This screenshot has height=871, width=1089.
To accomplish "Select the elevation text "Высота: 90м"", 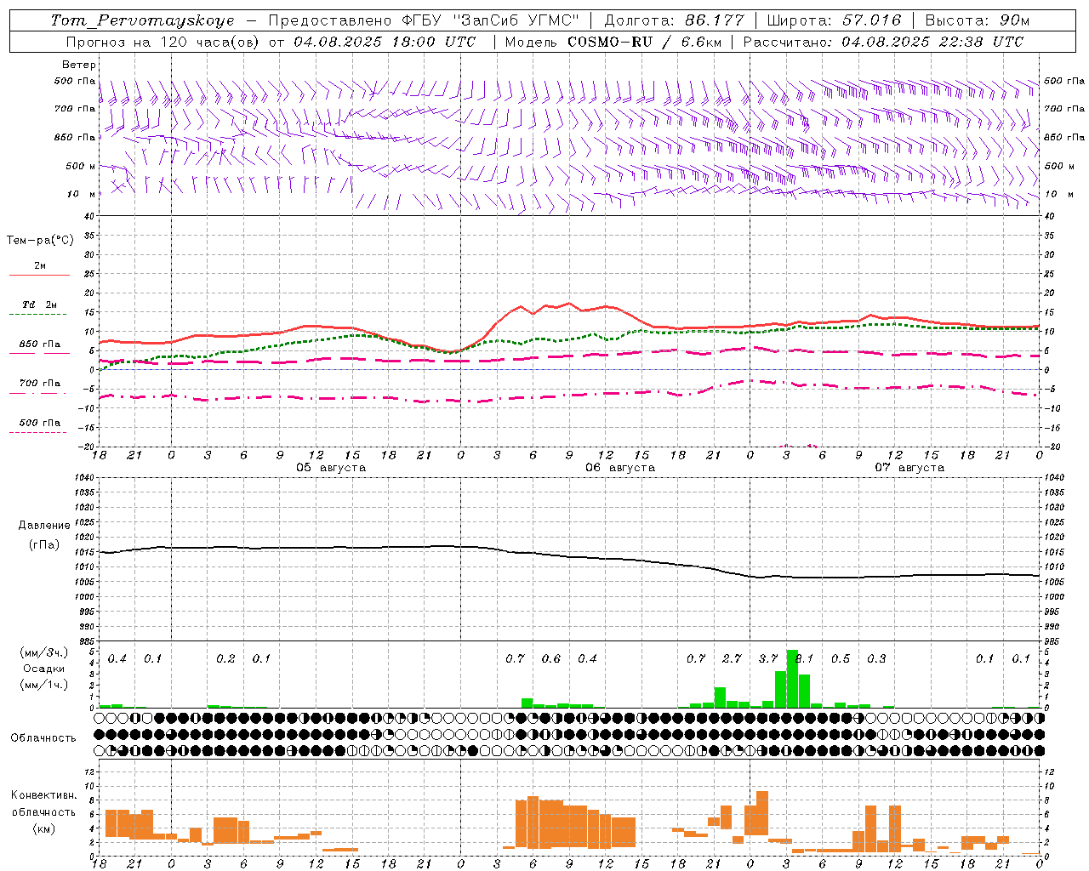I will tap(977, 20).
